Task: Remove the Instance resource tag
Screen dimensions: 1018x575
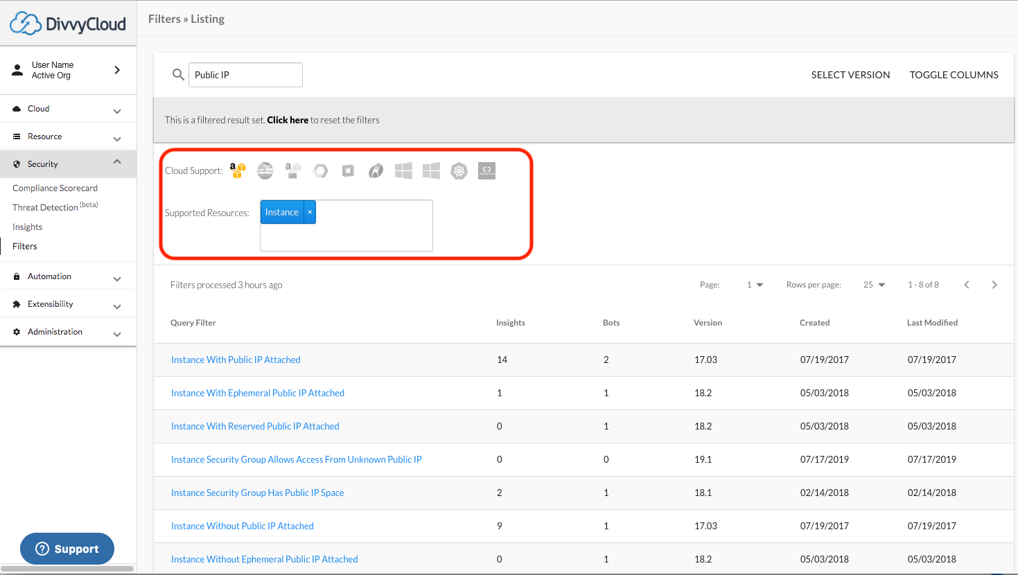Action: coord(310,212)
